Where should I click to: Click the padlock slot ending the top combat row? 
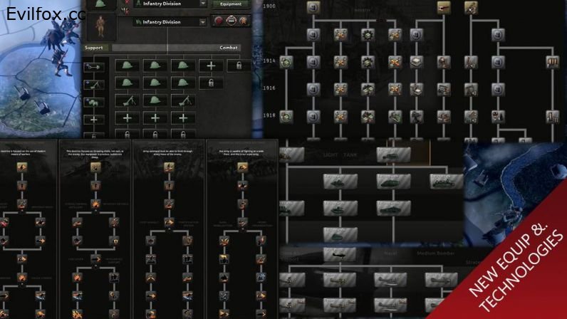238,66
